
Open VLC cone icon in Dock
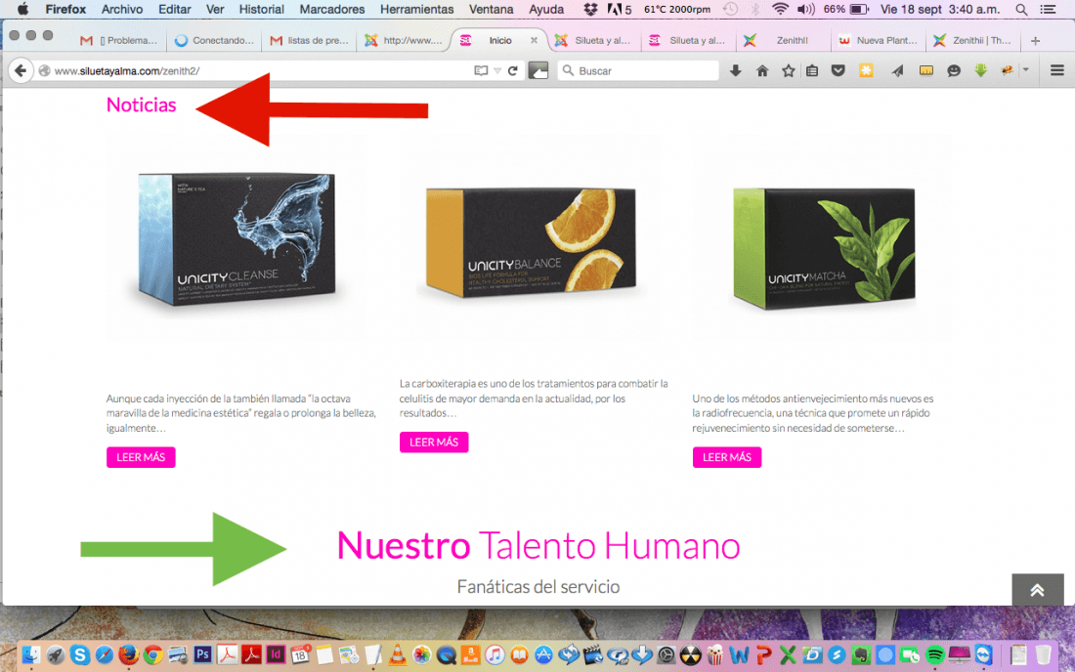(397, 654)
